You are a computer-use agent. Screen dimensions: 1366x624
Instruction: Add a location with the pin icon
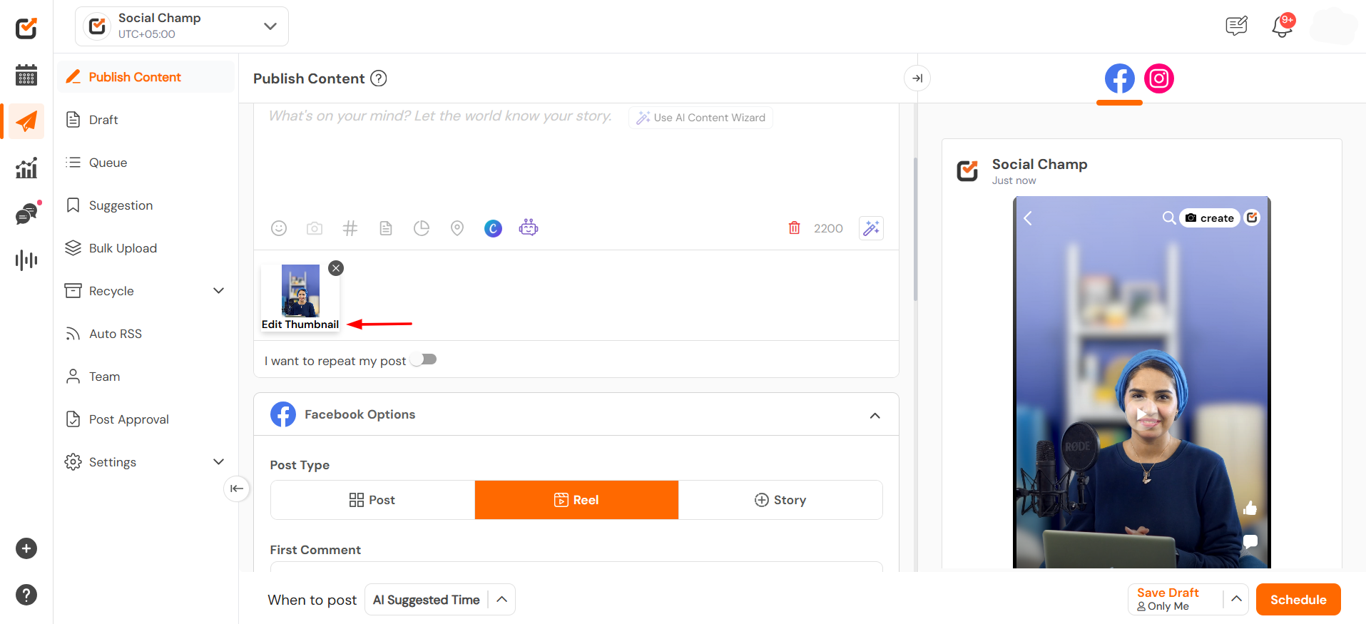[457, 228]
